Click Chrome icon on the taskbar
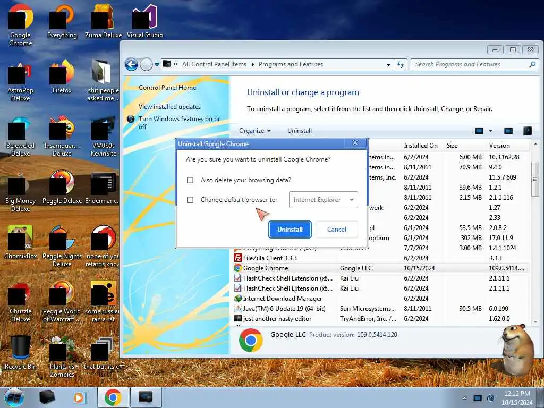 coord(113,397)
